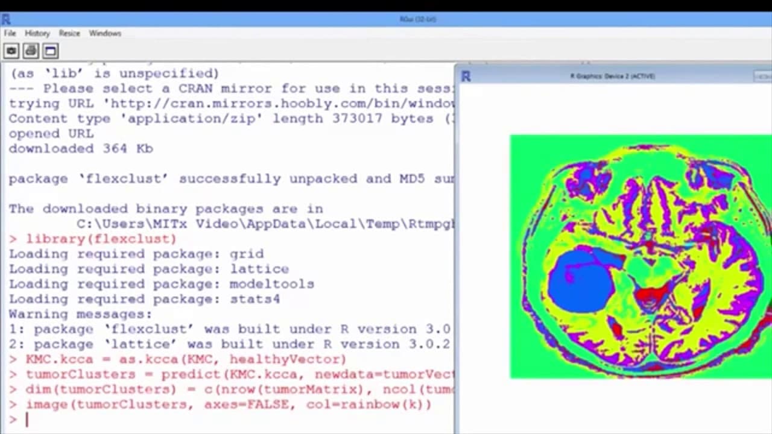Click the camera copy-to-clipboard toolbar icon
The height and width of the screenshot is (434, 772).
(11, 51)
